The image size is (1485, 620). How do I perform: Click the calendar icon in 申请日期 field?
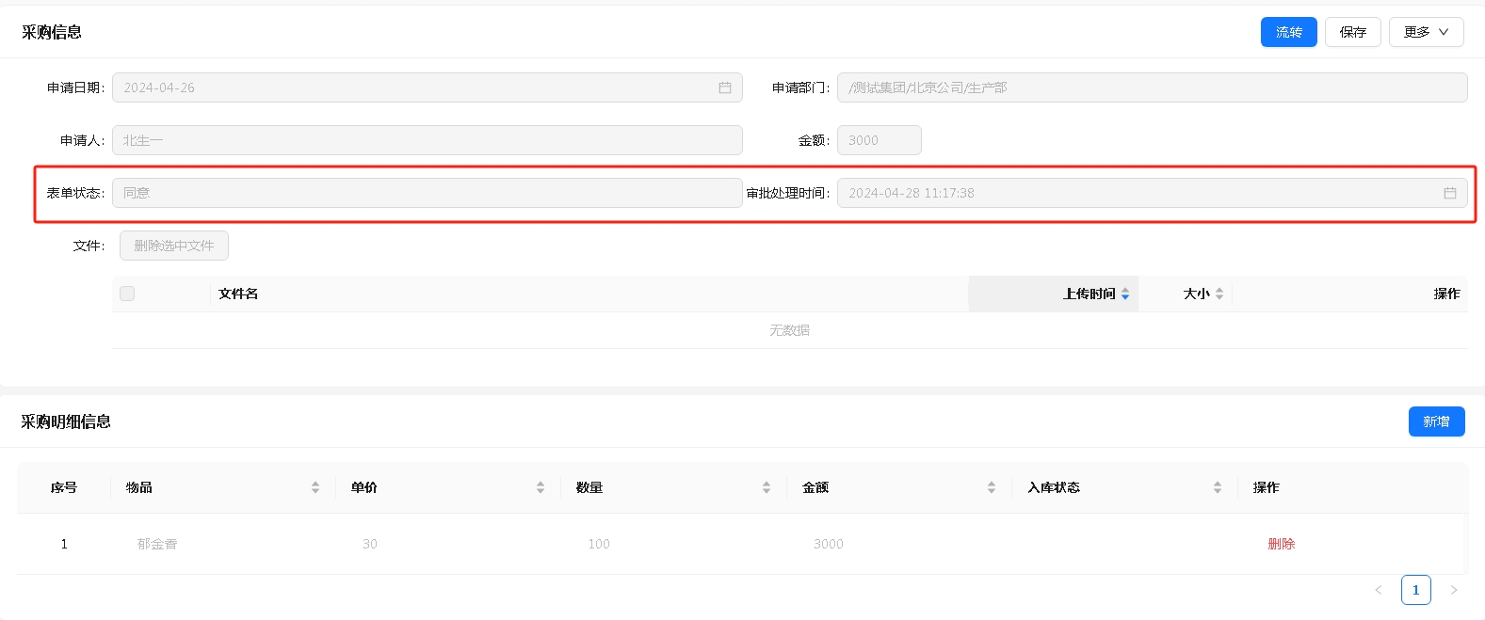pyautogui.click(x=725, y=87)
